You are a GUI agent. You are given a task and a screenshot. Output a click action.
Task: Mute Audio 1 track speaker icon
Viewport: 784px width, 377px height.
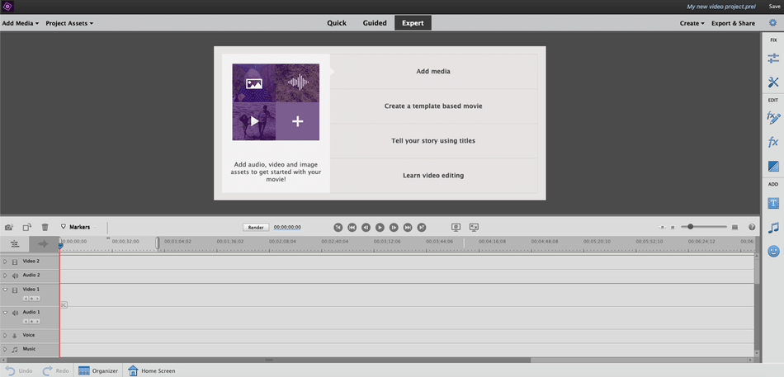click(x=15, y=313)
